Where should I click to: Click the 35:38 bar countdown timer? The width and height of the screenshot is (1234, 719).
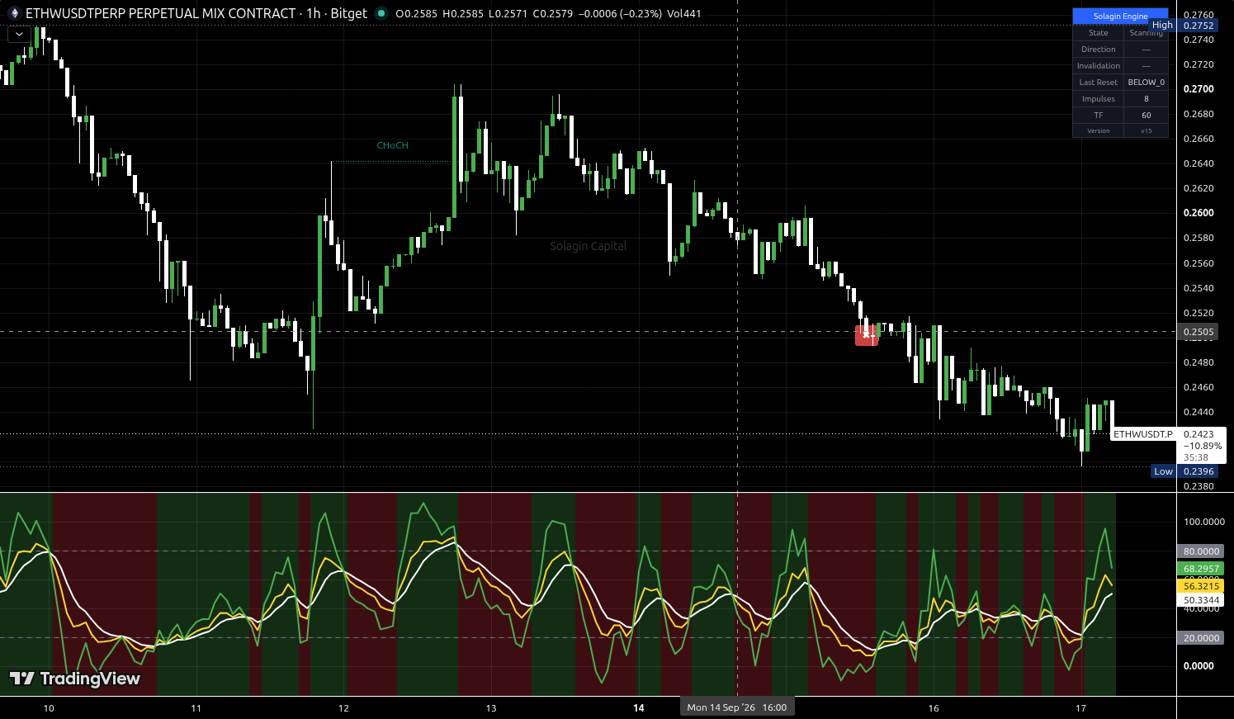(1196, 457)
